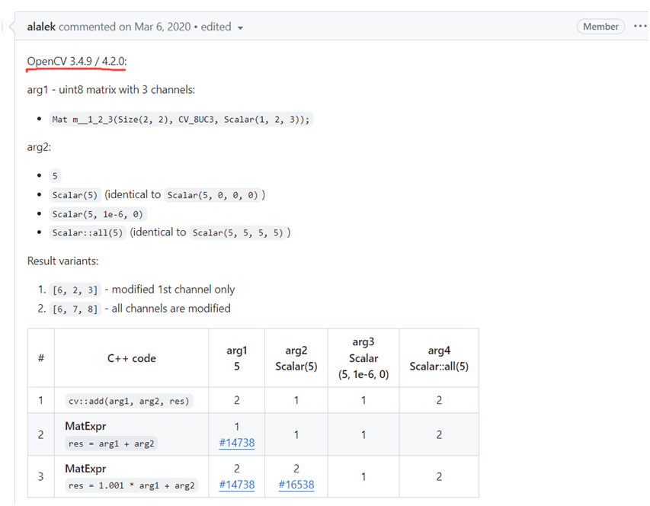Follow the #14738 link in row 3
The width and height of the screenshot is (650, 506).
[236, 485]
